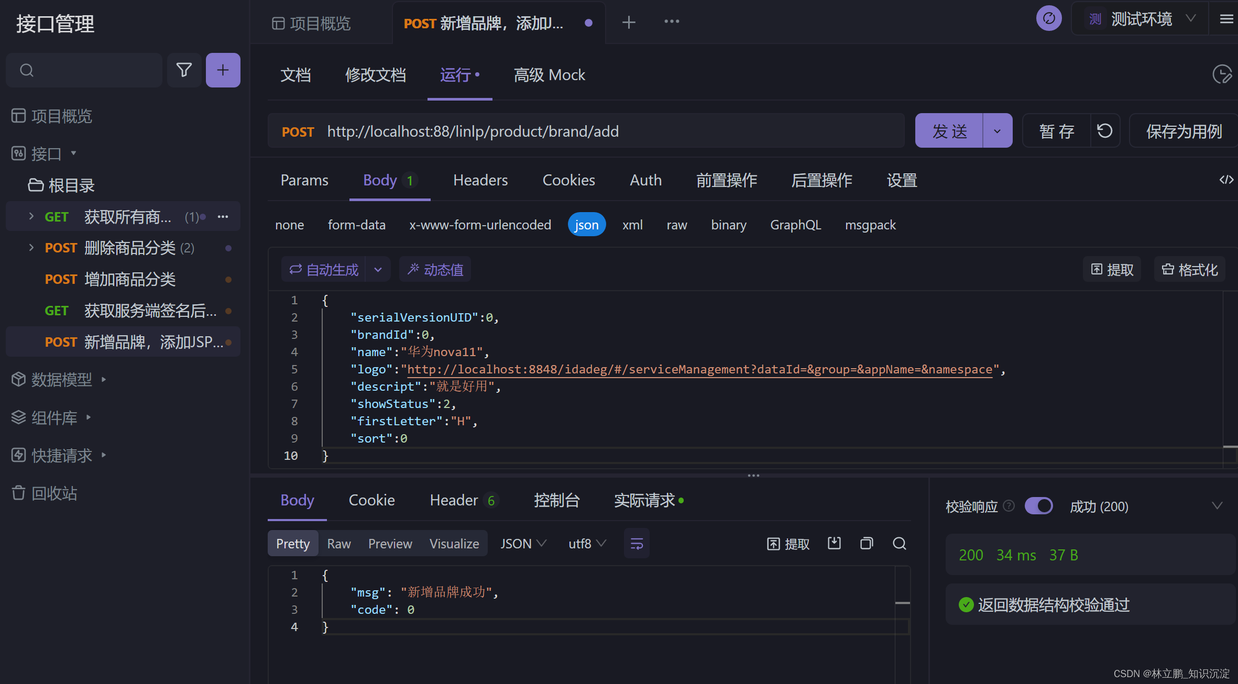Select form-data body type
Viewport: 1238px width, 684px height.
pos(356,225)
